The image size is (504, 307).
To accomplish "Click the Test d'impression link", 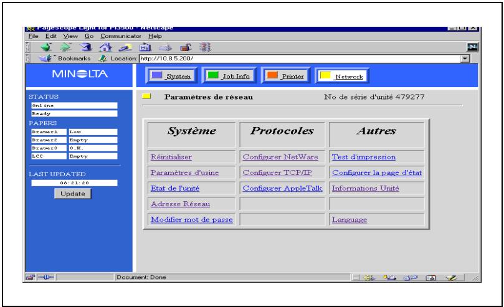I will click(364, 157).
